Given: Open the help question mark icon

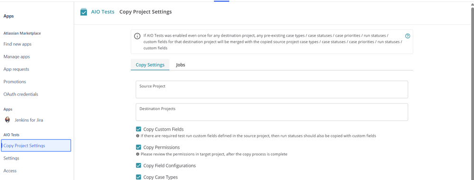Looking at the screenshot, I should pos(408,36).
